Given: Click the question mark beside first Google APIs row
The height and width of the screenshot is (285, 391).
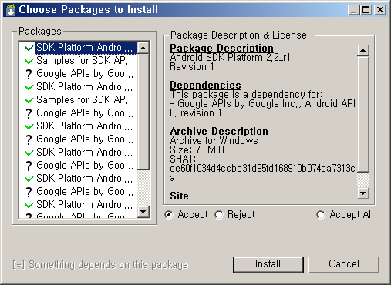Looking at the screenshot, I should [x=29, y=74].
